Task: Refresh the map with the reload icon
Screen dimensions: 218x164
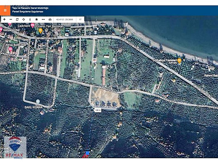Action: click(x=17, y=19)
